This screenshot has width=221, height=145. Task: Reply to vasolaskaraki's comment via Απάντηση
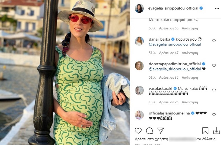coord(190,102)
